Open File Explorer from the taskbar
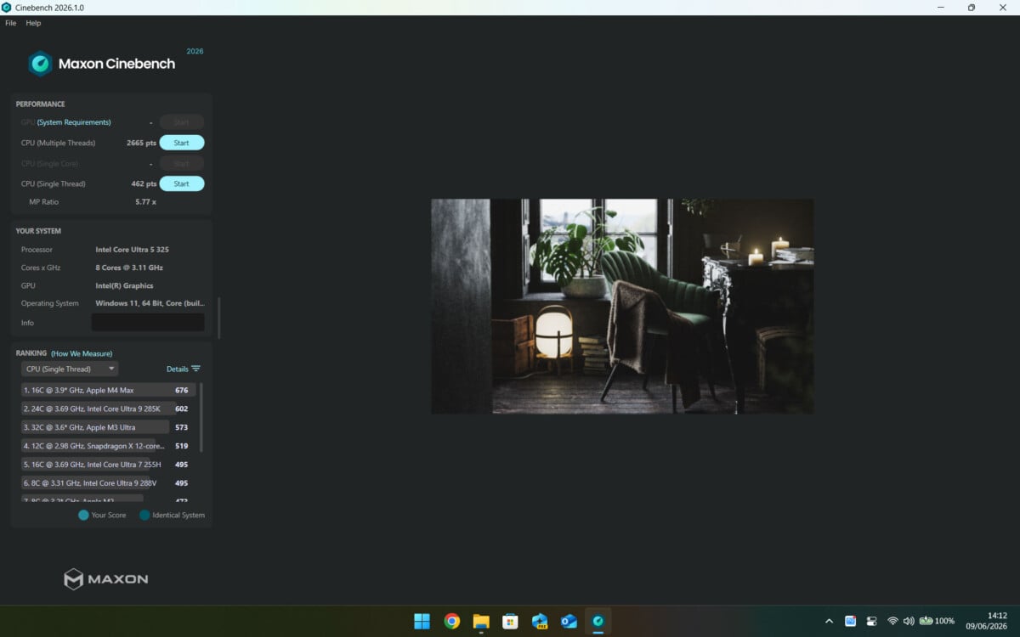 [481, 621]
